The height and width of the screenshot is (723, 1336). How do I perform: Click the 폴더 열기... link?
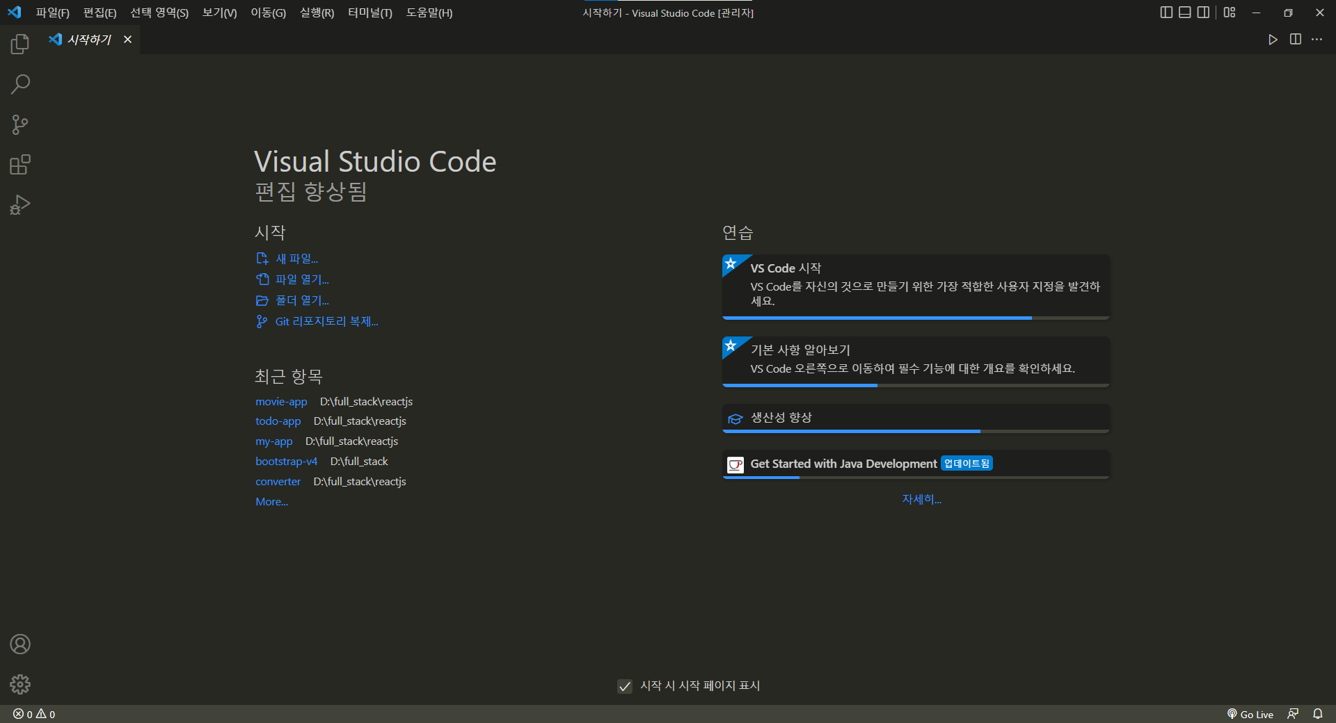pos(303,300)
